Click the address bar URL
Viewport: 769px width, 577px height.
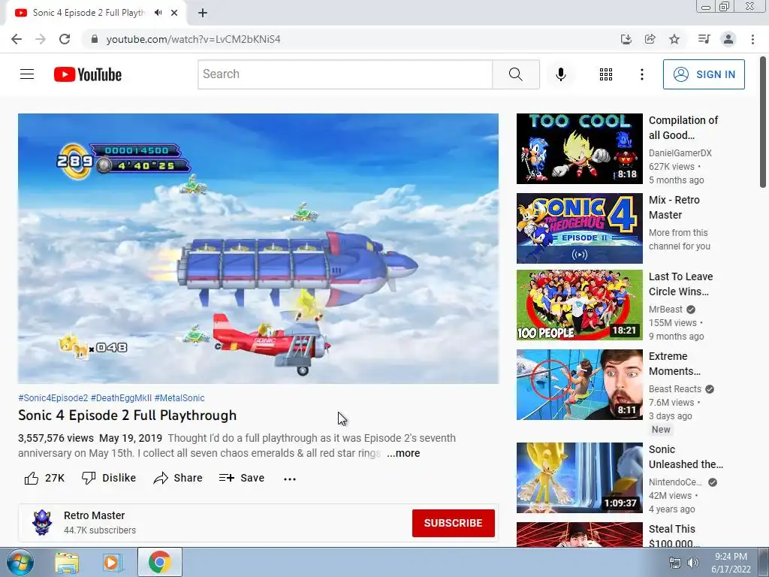coord(193,39)
